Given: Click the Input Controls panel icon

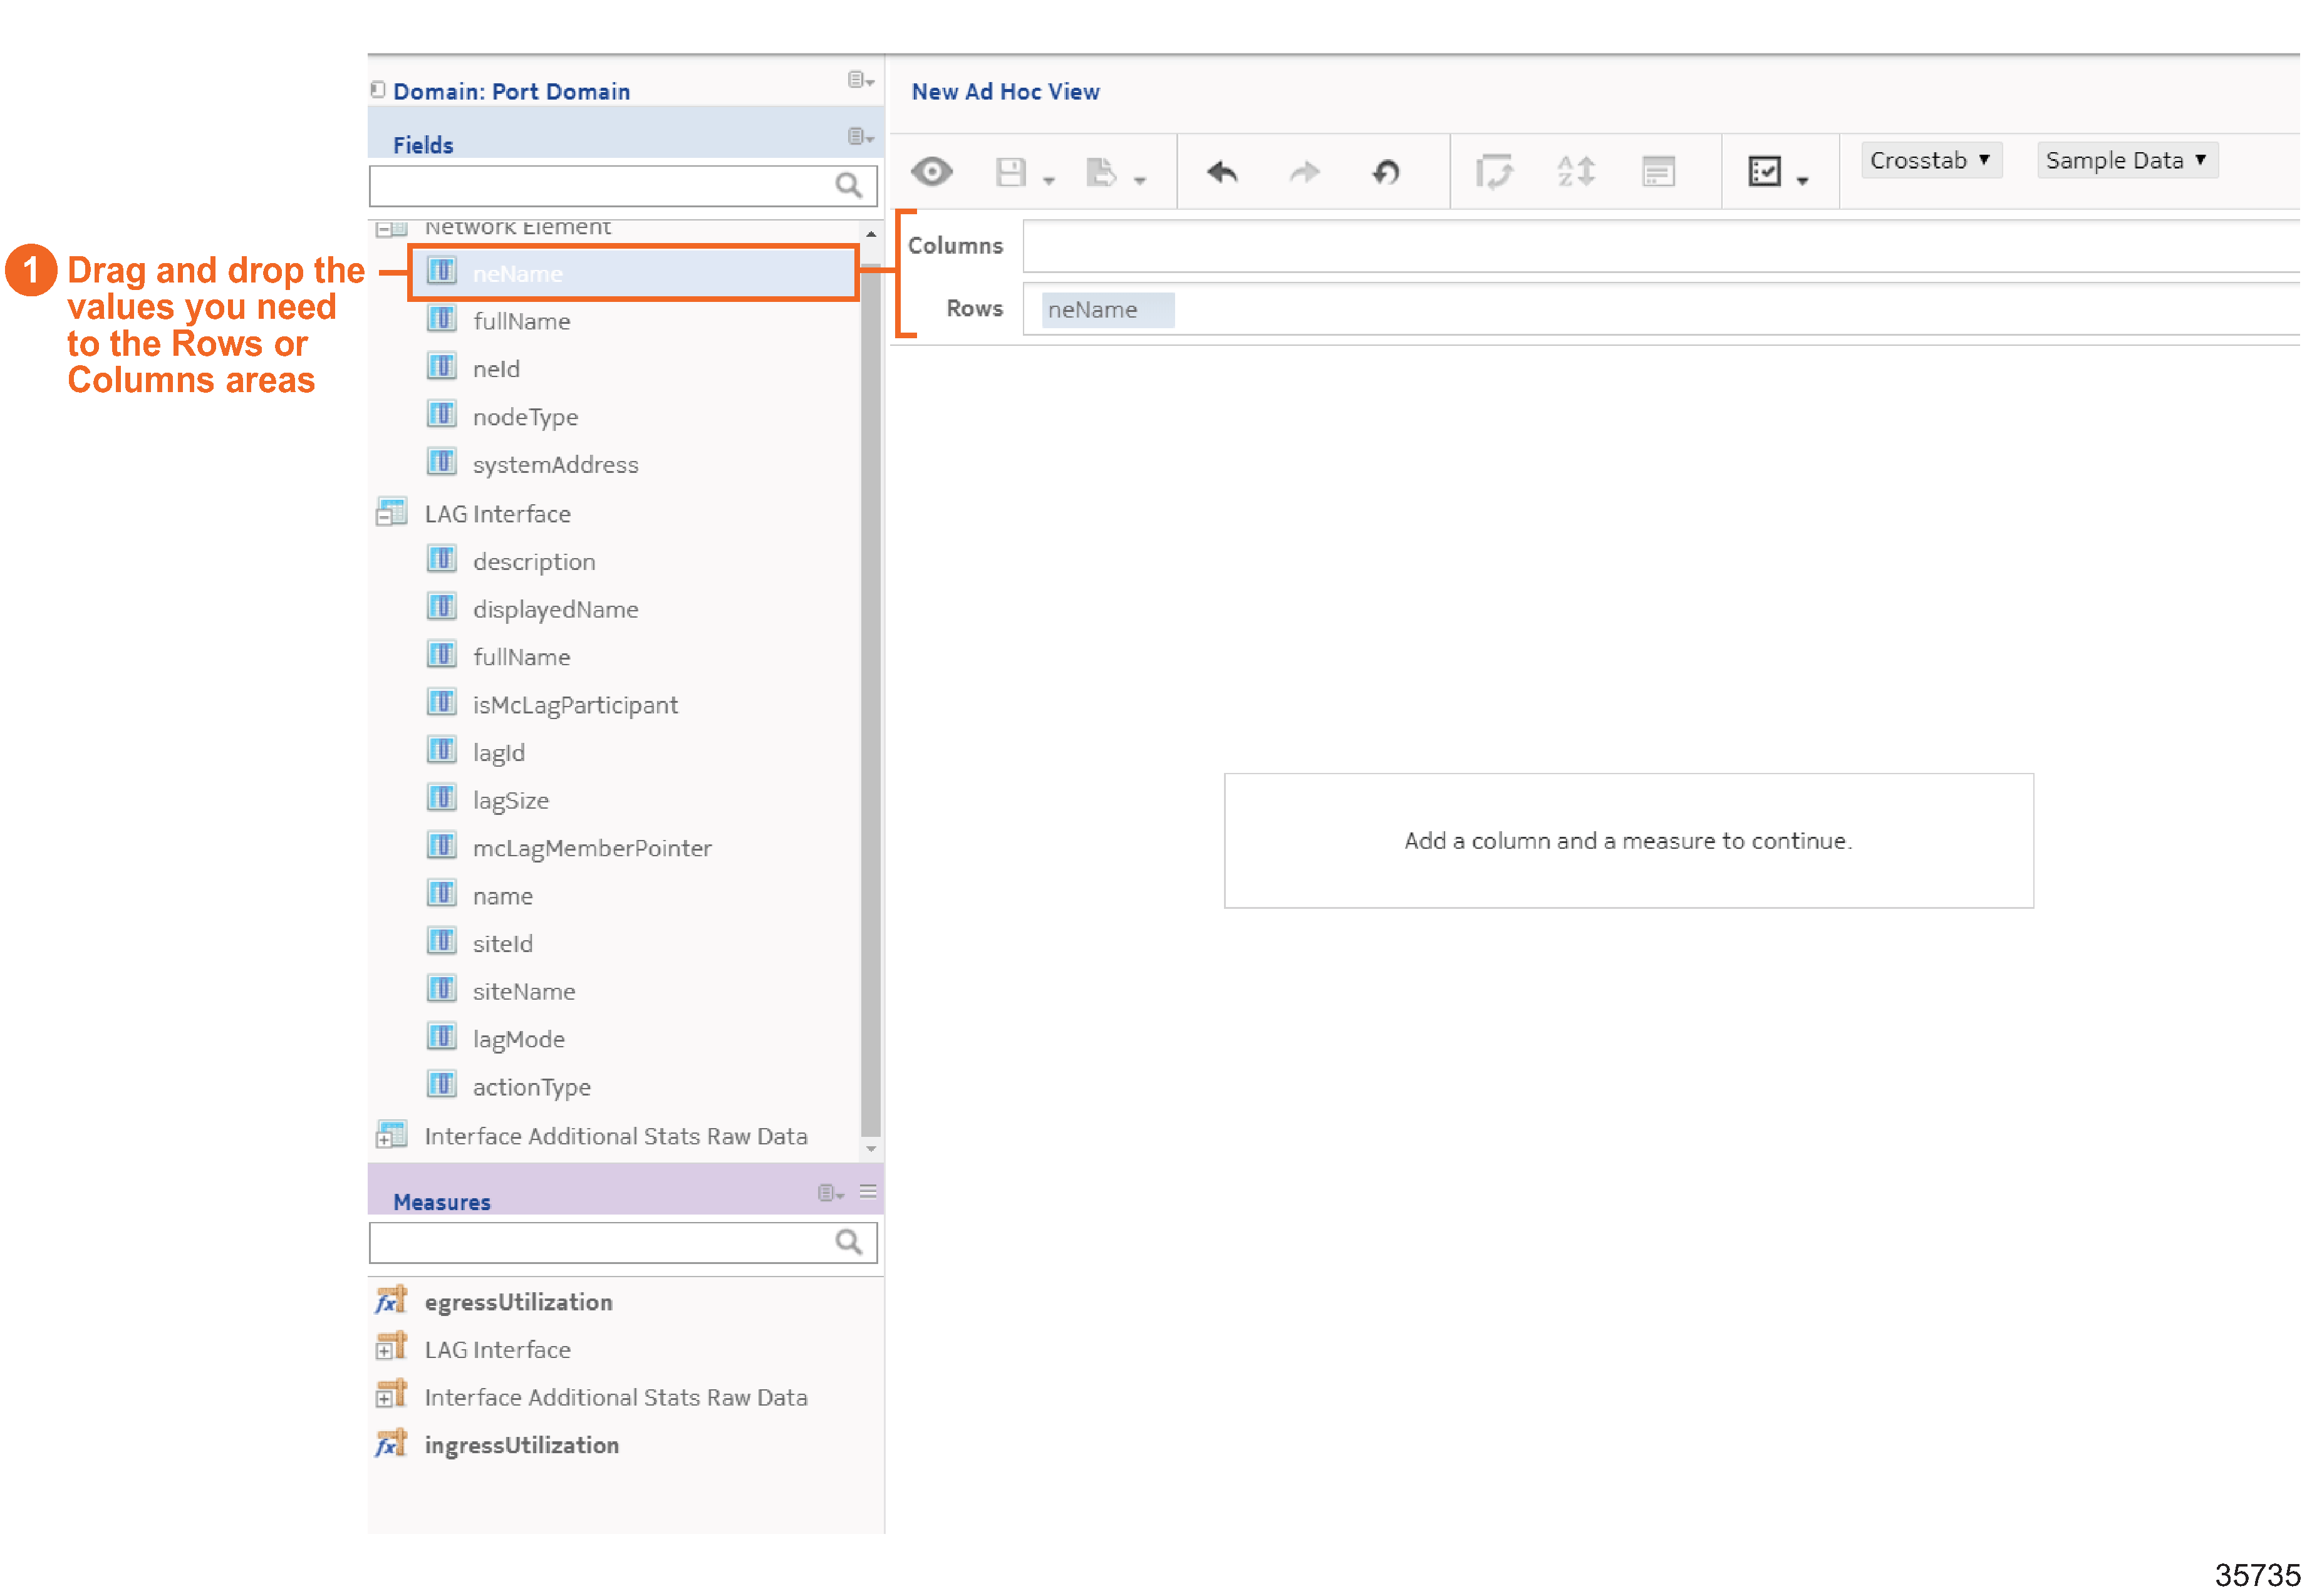Looking at the screenshot, I should point(1658,172).
